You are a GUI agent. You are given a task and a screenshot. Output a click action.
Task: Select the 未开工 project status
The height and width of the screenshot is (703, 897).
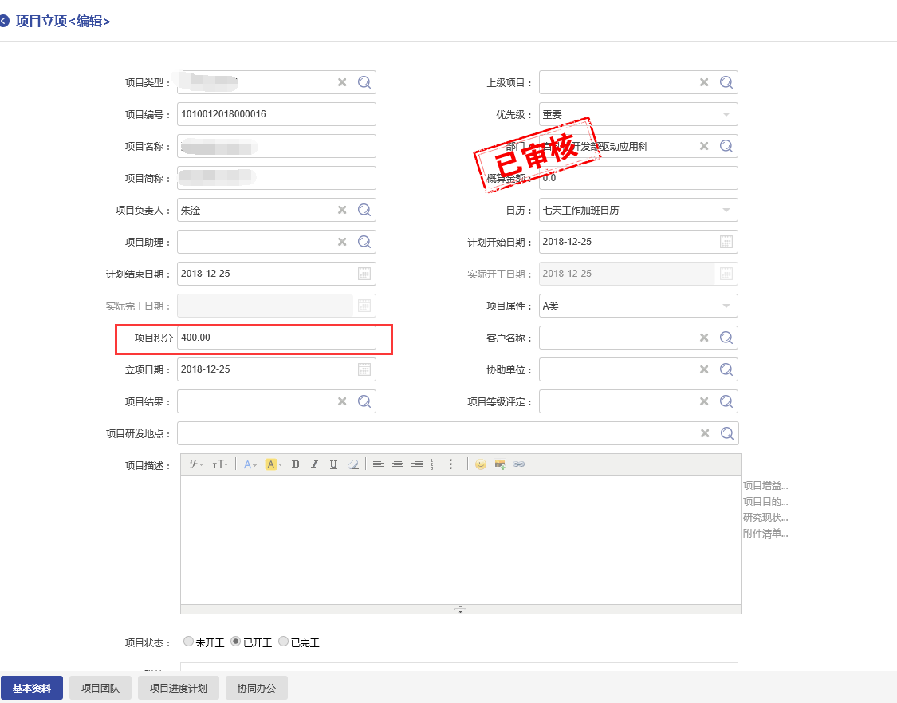[x=188, y=642]
